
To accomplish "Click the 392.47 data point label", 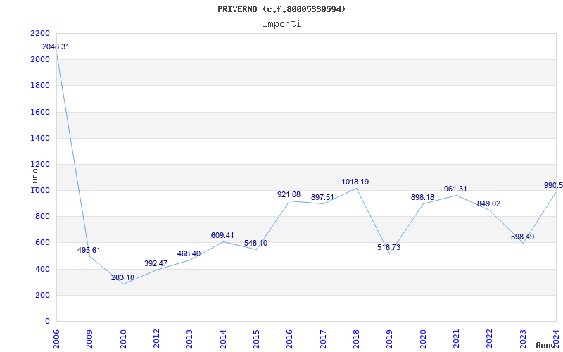I will point(156,263).
